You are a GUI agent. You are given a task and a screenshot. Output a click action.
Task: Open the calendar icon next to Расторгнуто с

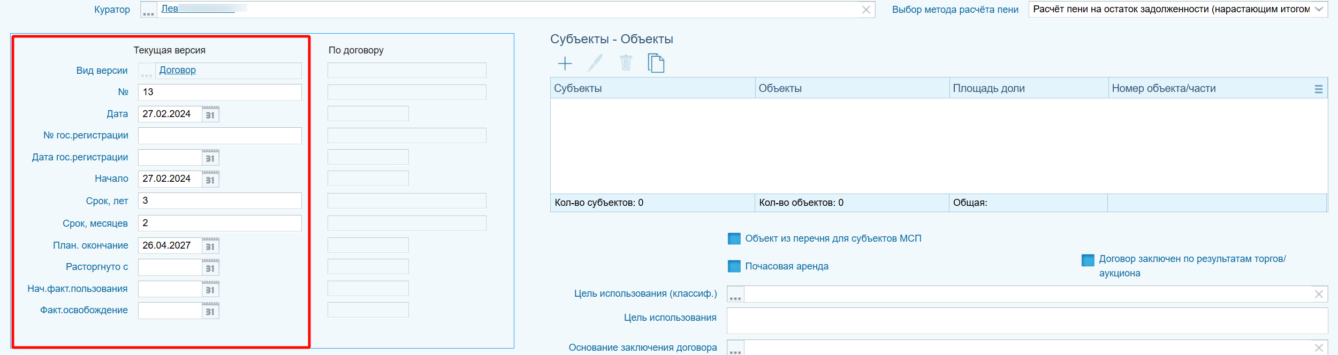coord(210,268)
